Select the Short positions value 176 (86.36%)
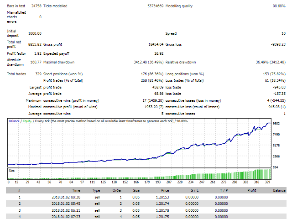292x219 pixels. (152, 74)
